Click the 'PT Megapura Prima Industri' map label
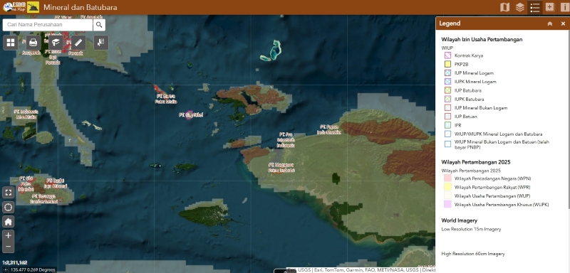 281,167
